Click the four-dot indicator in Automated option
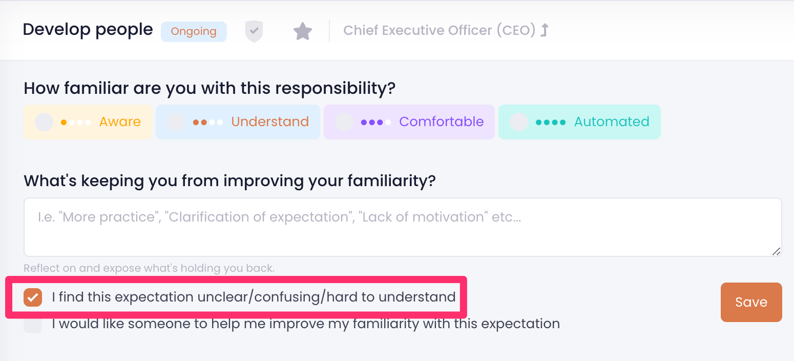Viewport: 794px width, 361px height. pos(551,122)
